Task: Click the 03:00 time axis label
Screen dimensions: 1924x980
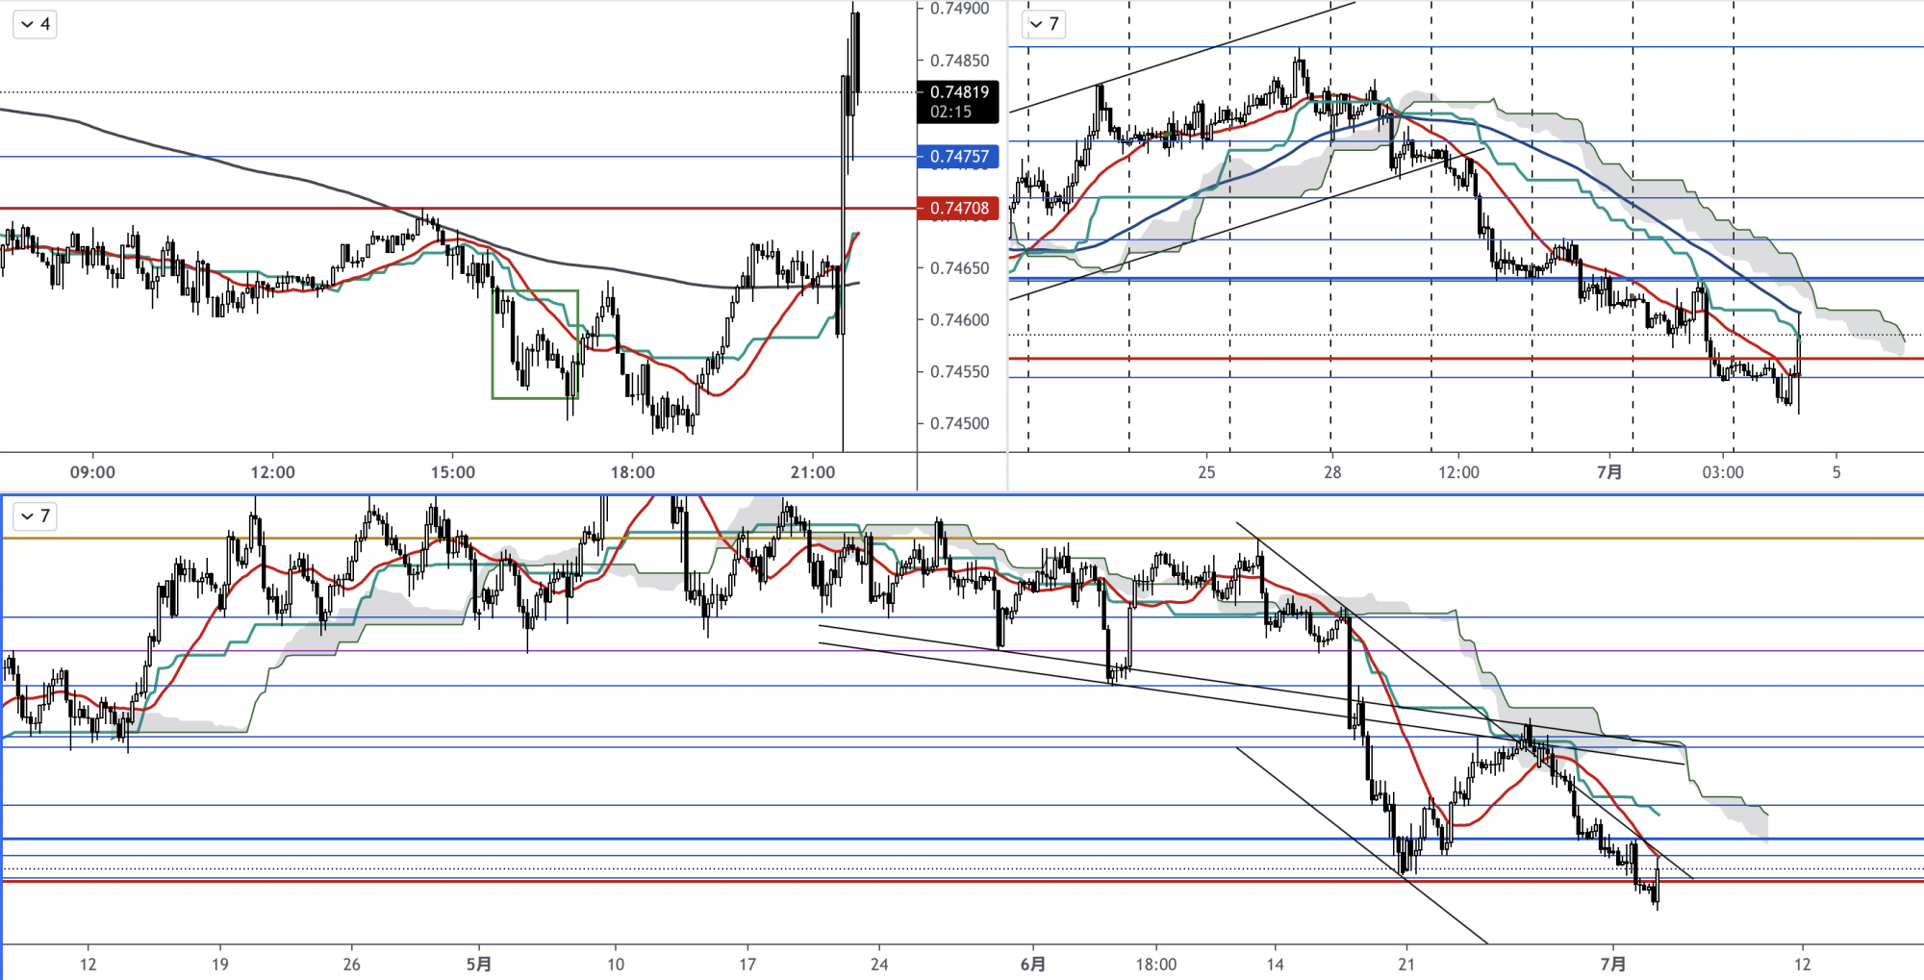Action: [x=1723, y=472]
